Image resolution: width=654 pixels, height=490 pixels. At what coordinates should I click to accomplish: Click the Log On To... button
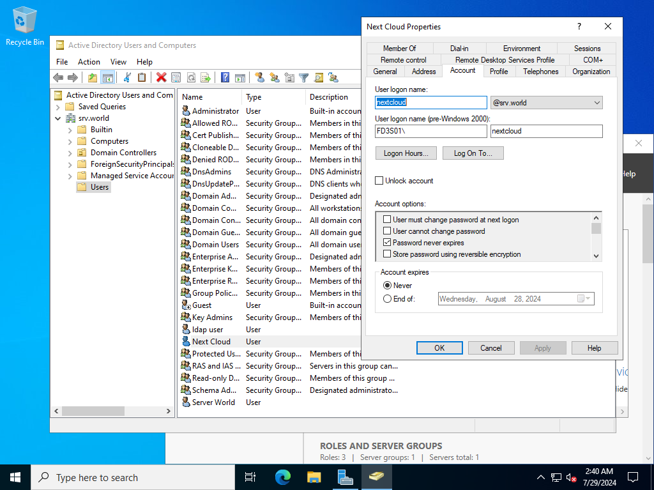click(x=473, y=153)
